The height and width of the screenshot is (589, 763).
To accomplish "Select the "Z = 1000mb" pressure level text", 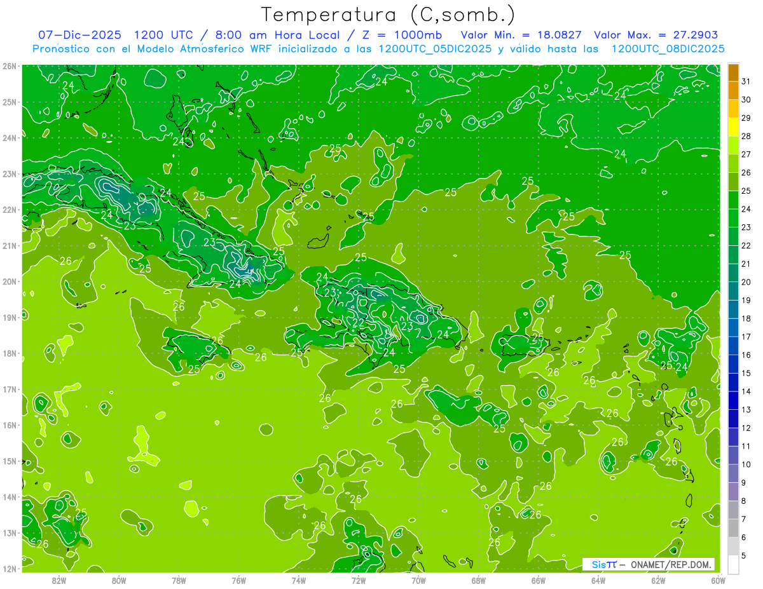I will pos(402,36).
